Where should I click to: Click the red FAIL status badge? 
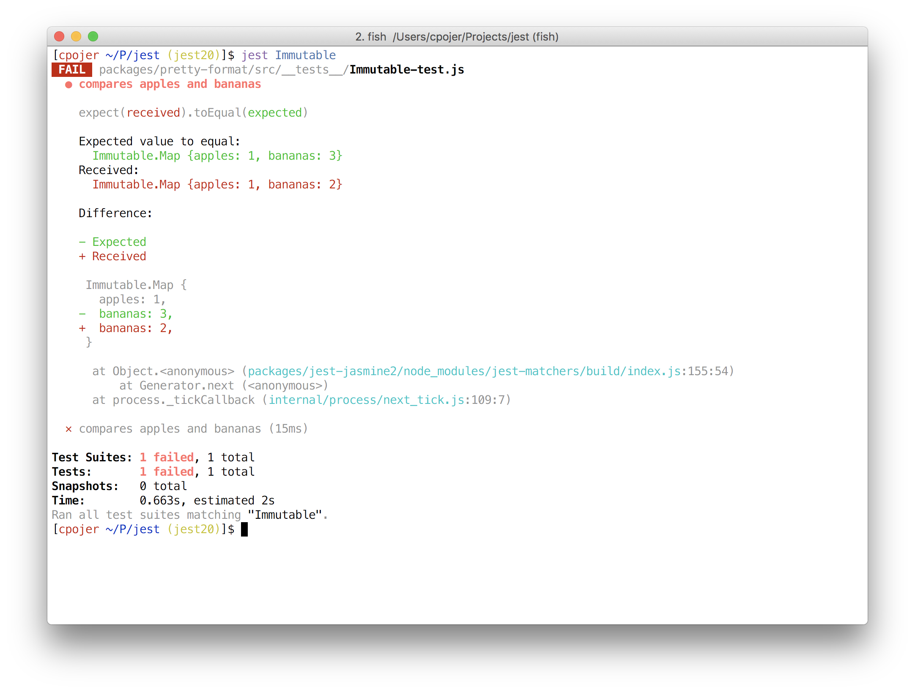tap(71, 69)
